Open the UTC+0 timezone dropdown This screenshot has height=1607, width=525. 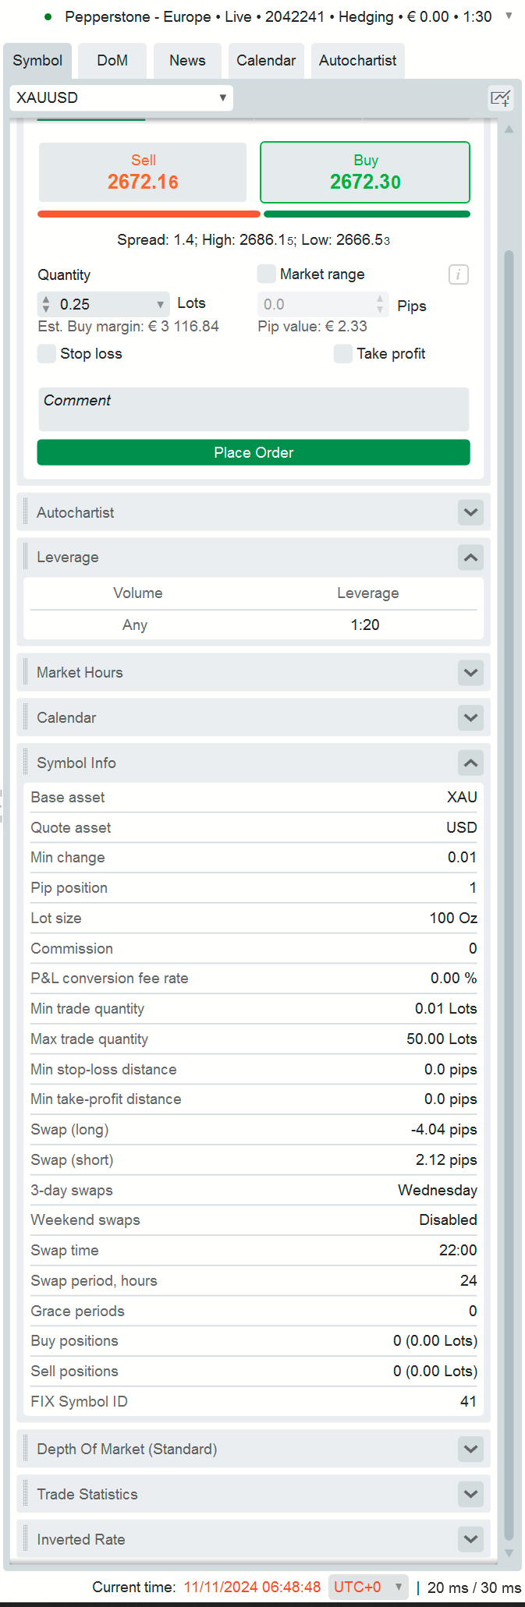click(368, 1587)
